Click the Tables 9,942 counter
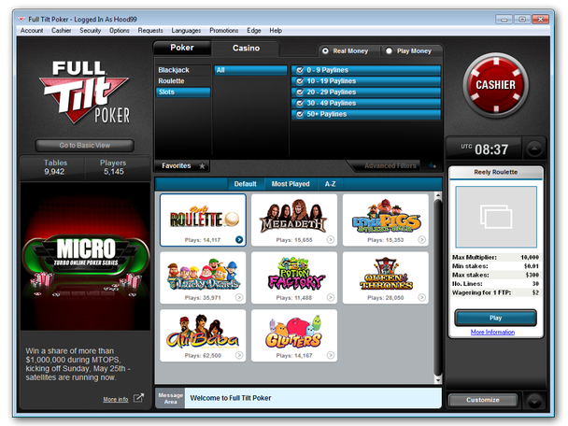Image resolution: width=568 pixels, height=426 pixels. click(55, 167)
